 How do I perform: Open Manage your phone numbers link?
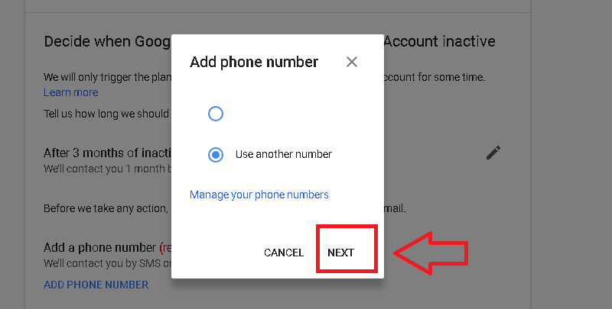coord(259,195)
